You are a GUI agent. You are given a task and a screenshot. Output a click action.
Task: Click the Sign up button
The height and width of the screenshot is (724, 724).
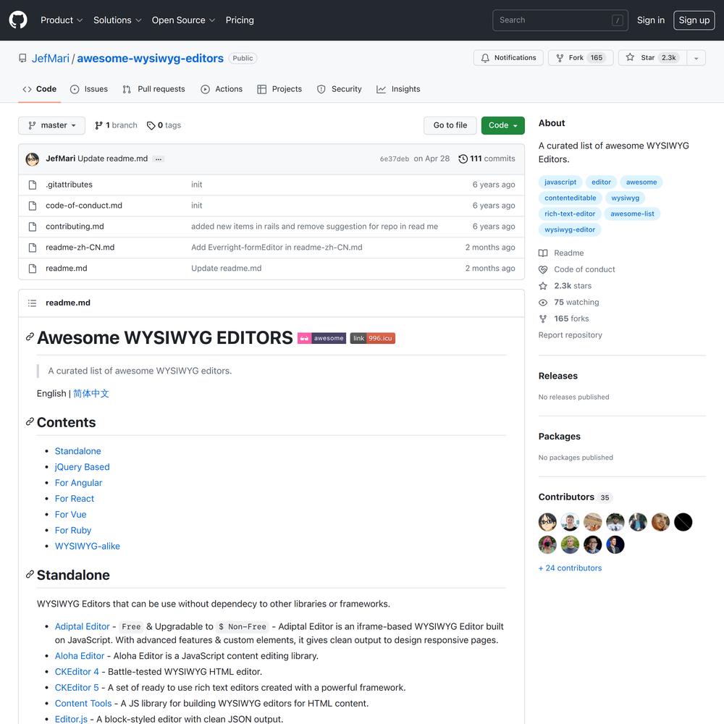694,20
